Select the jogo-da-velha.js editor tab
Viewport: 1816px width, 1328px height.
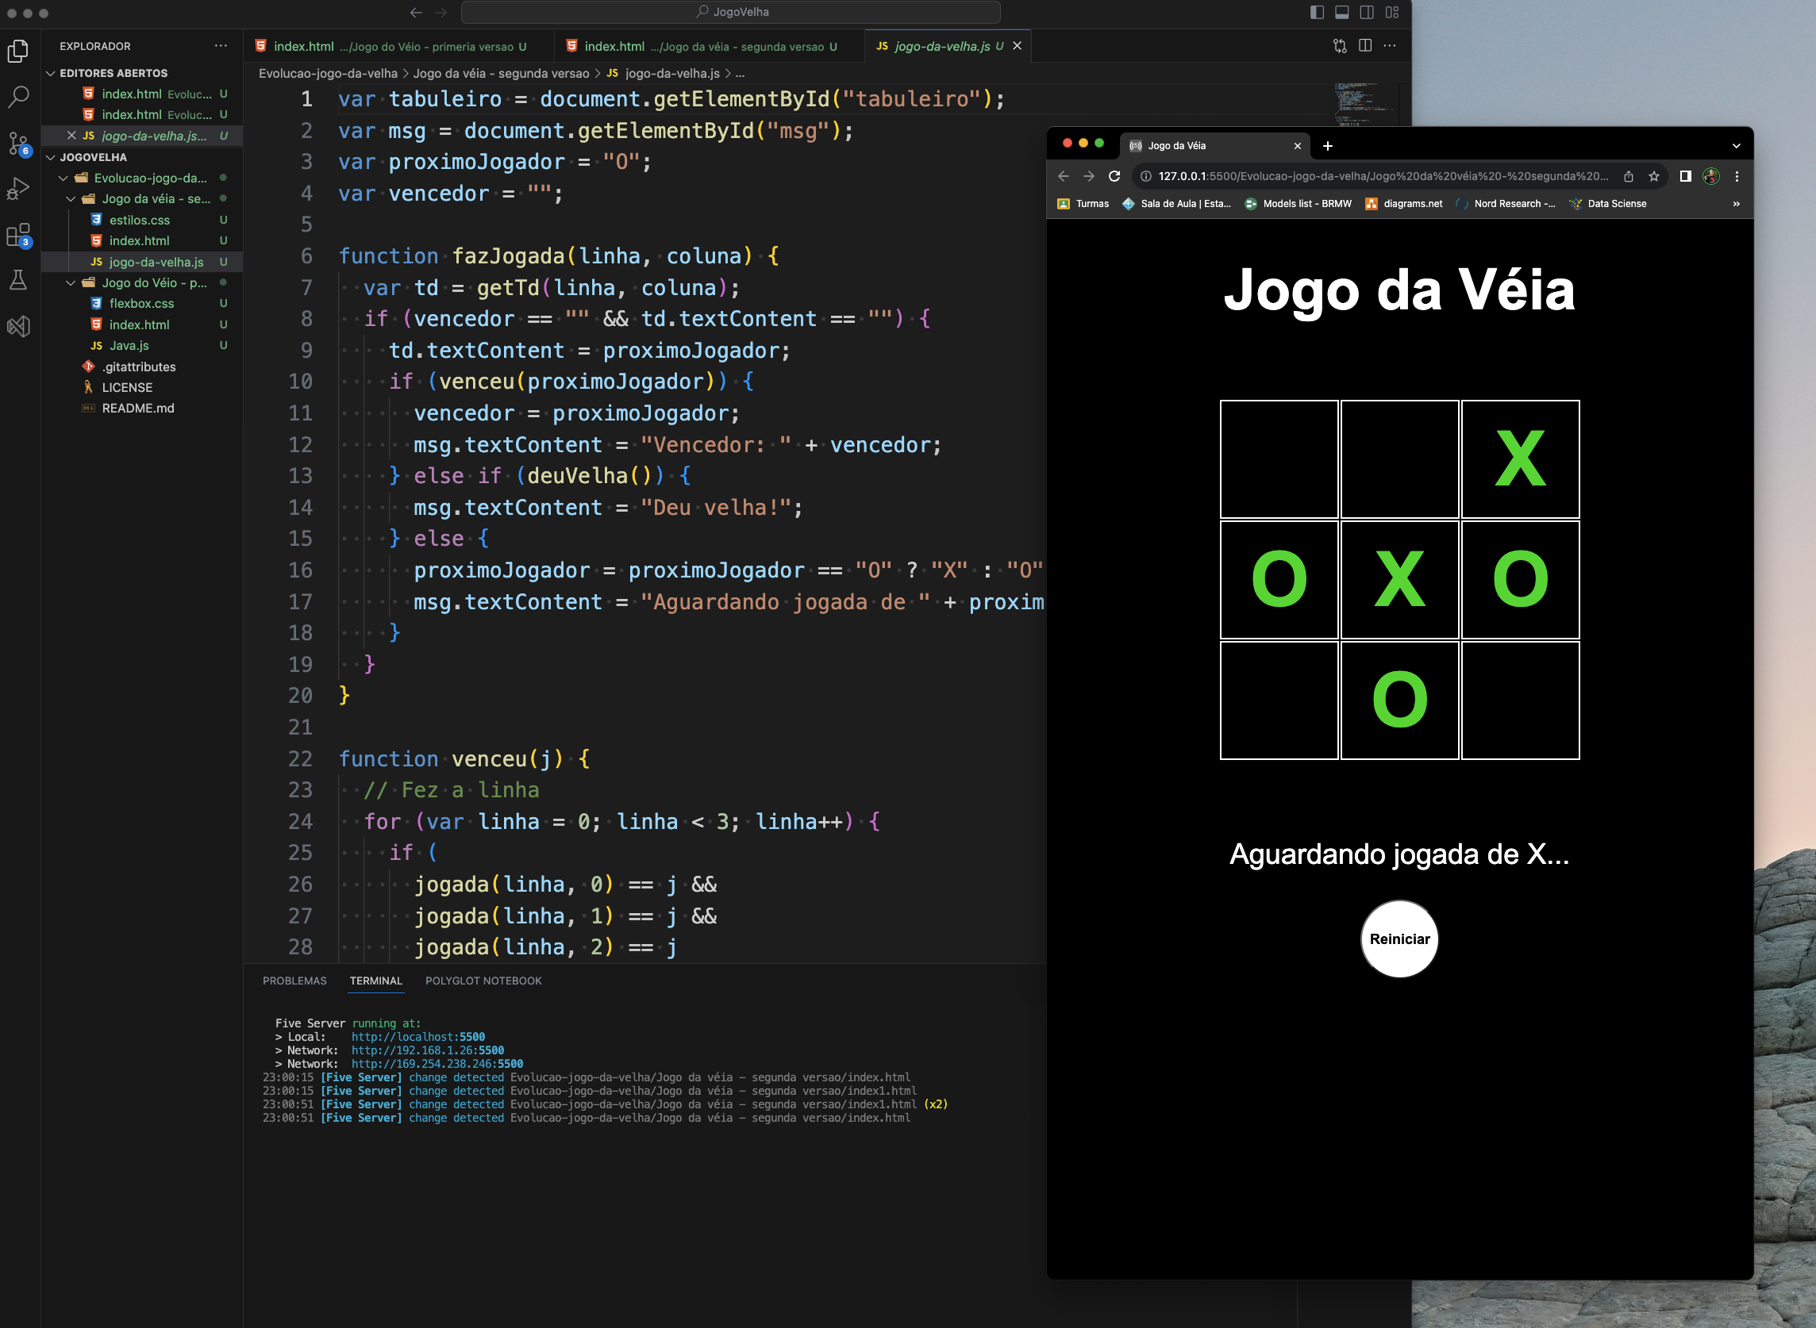tap(941, 46)
